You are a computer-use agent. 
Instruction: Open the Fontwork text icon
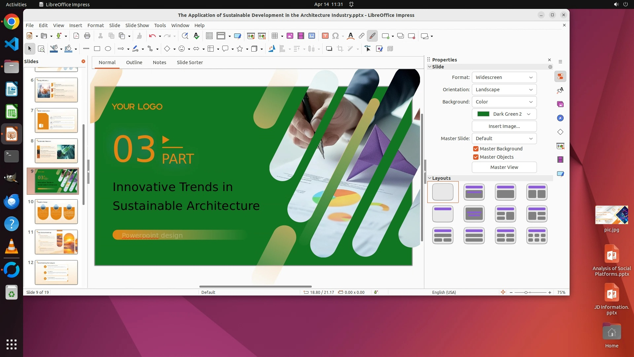351,36
